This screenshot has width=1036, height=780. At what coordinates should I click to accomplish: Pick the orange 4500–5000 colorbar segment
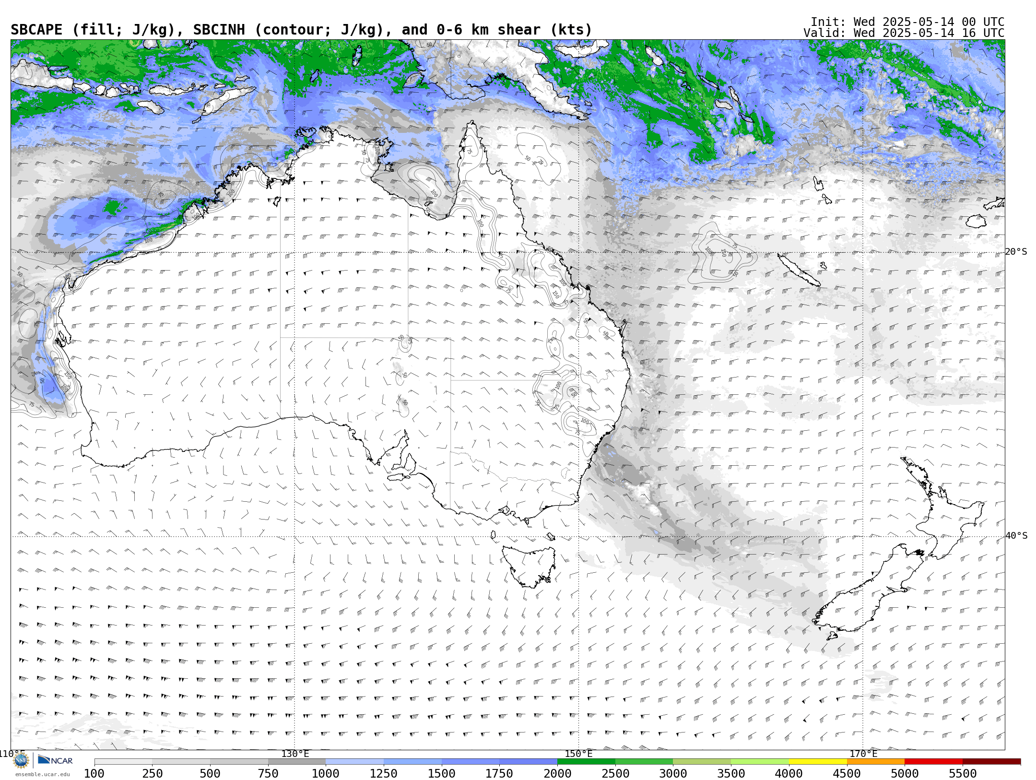tap(876, 762)
